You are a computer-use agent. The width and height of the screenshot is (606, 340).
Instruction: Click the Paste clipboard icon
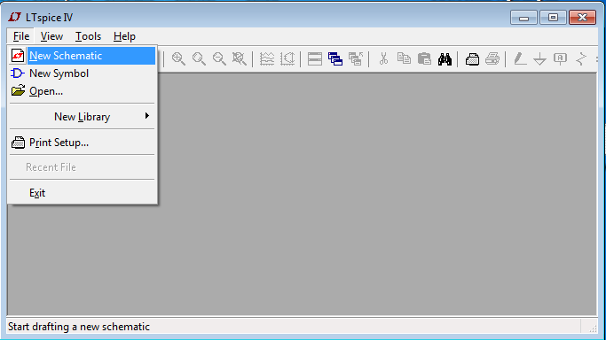tap(424, 58)
